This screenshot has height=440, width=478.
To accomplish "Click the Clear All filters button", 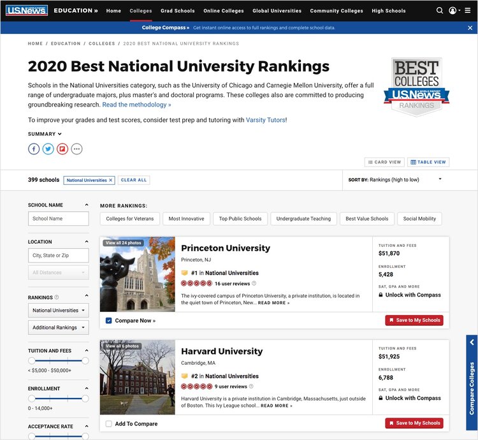I will (x=134, y=180).
